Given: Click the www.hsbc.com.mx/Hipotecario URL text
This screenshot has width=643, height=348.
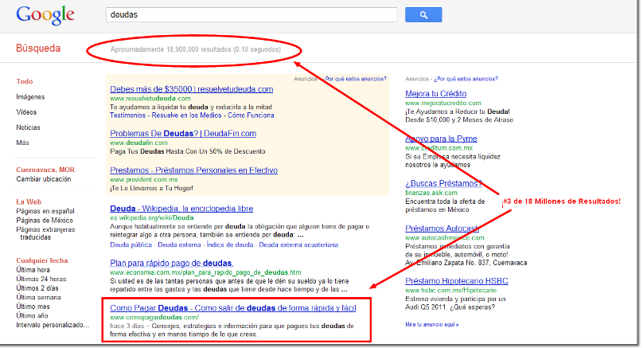Looking at the screenshot, I should pyautogui.click(x=450, y=291).
